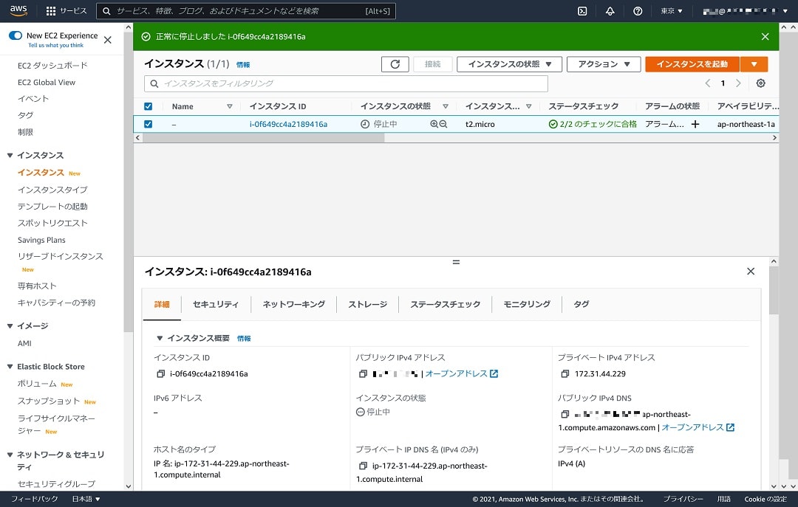Switch to the ステータスチェック tab
Image resolution: width=798 pixels, height=507 pixels.
click(446, 304)
